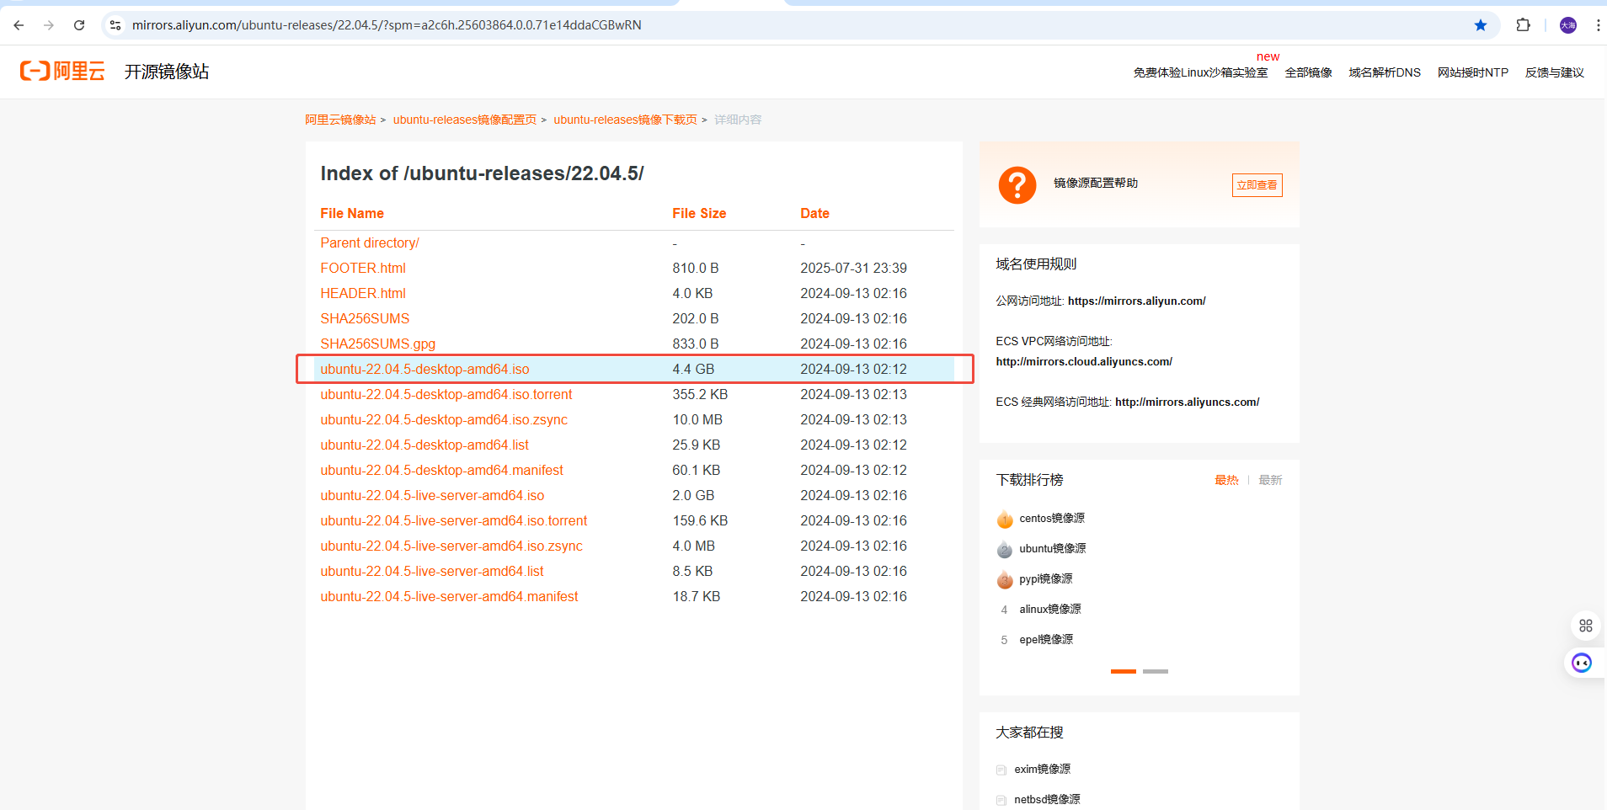Screen dimensions: 1607x810
Task: Switch to 最热 ranking tab
Action: pyautogui.click(x=1226, y=480)
